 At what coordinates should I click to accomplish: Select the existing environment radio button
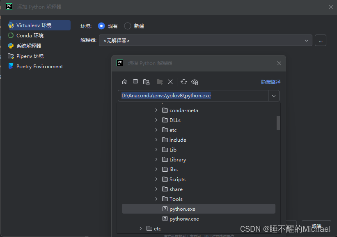click(x=101, y=26)
